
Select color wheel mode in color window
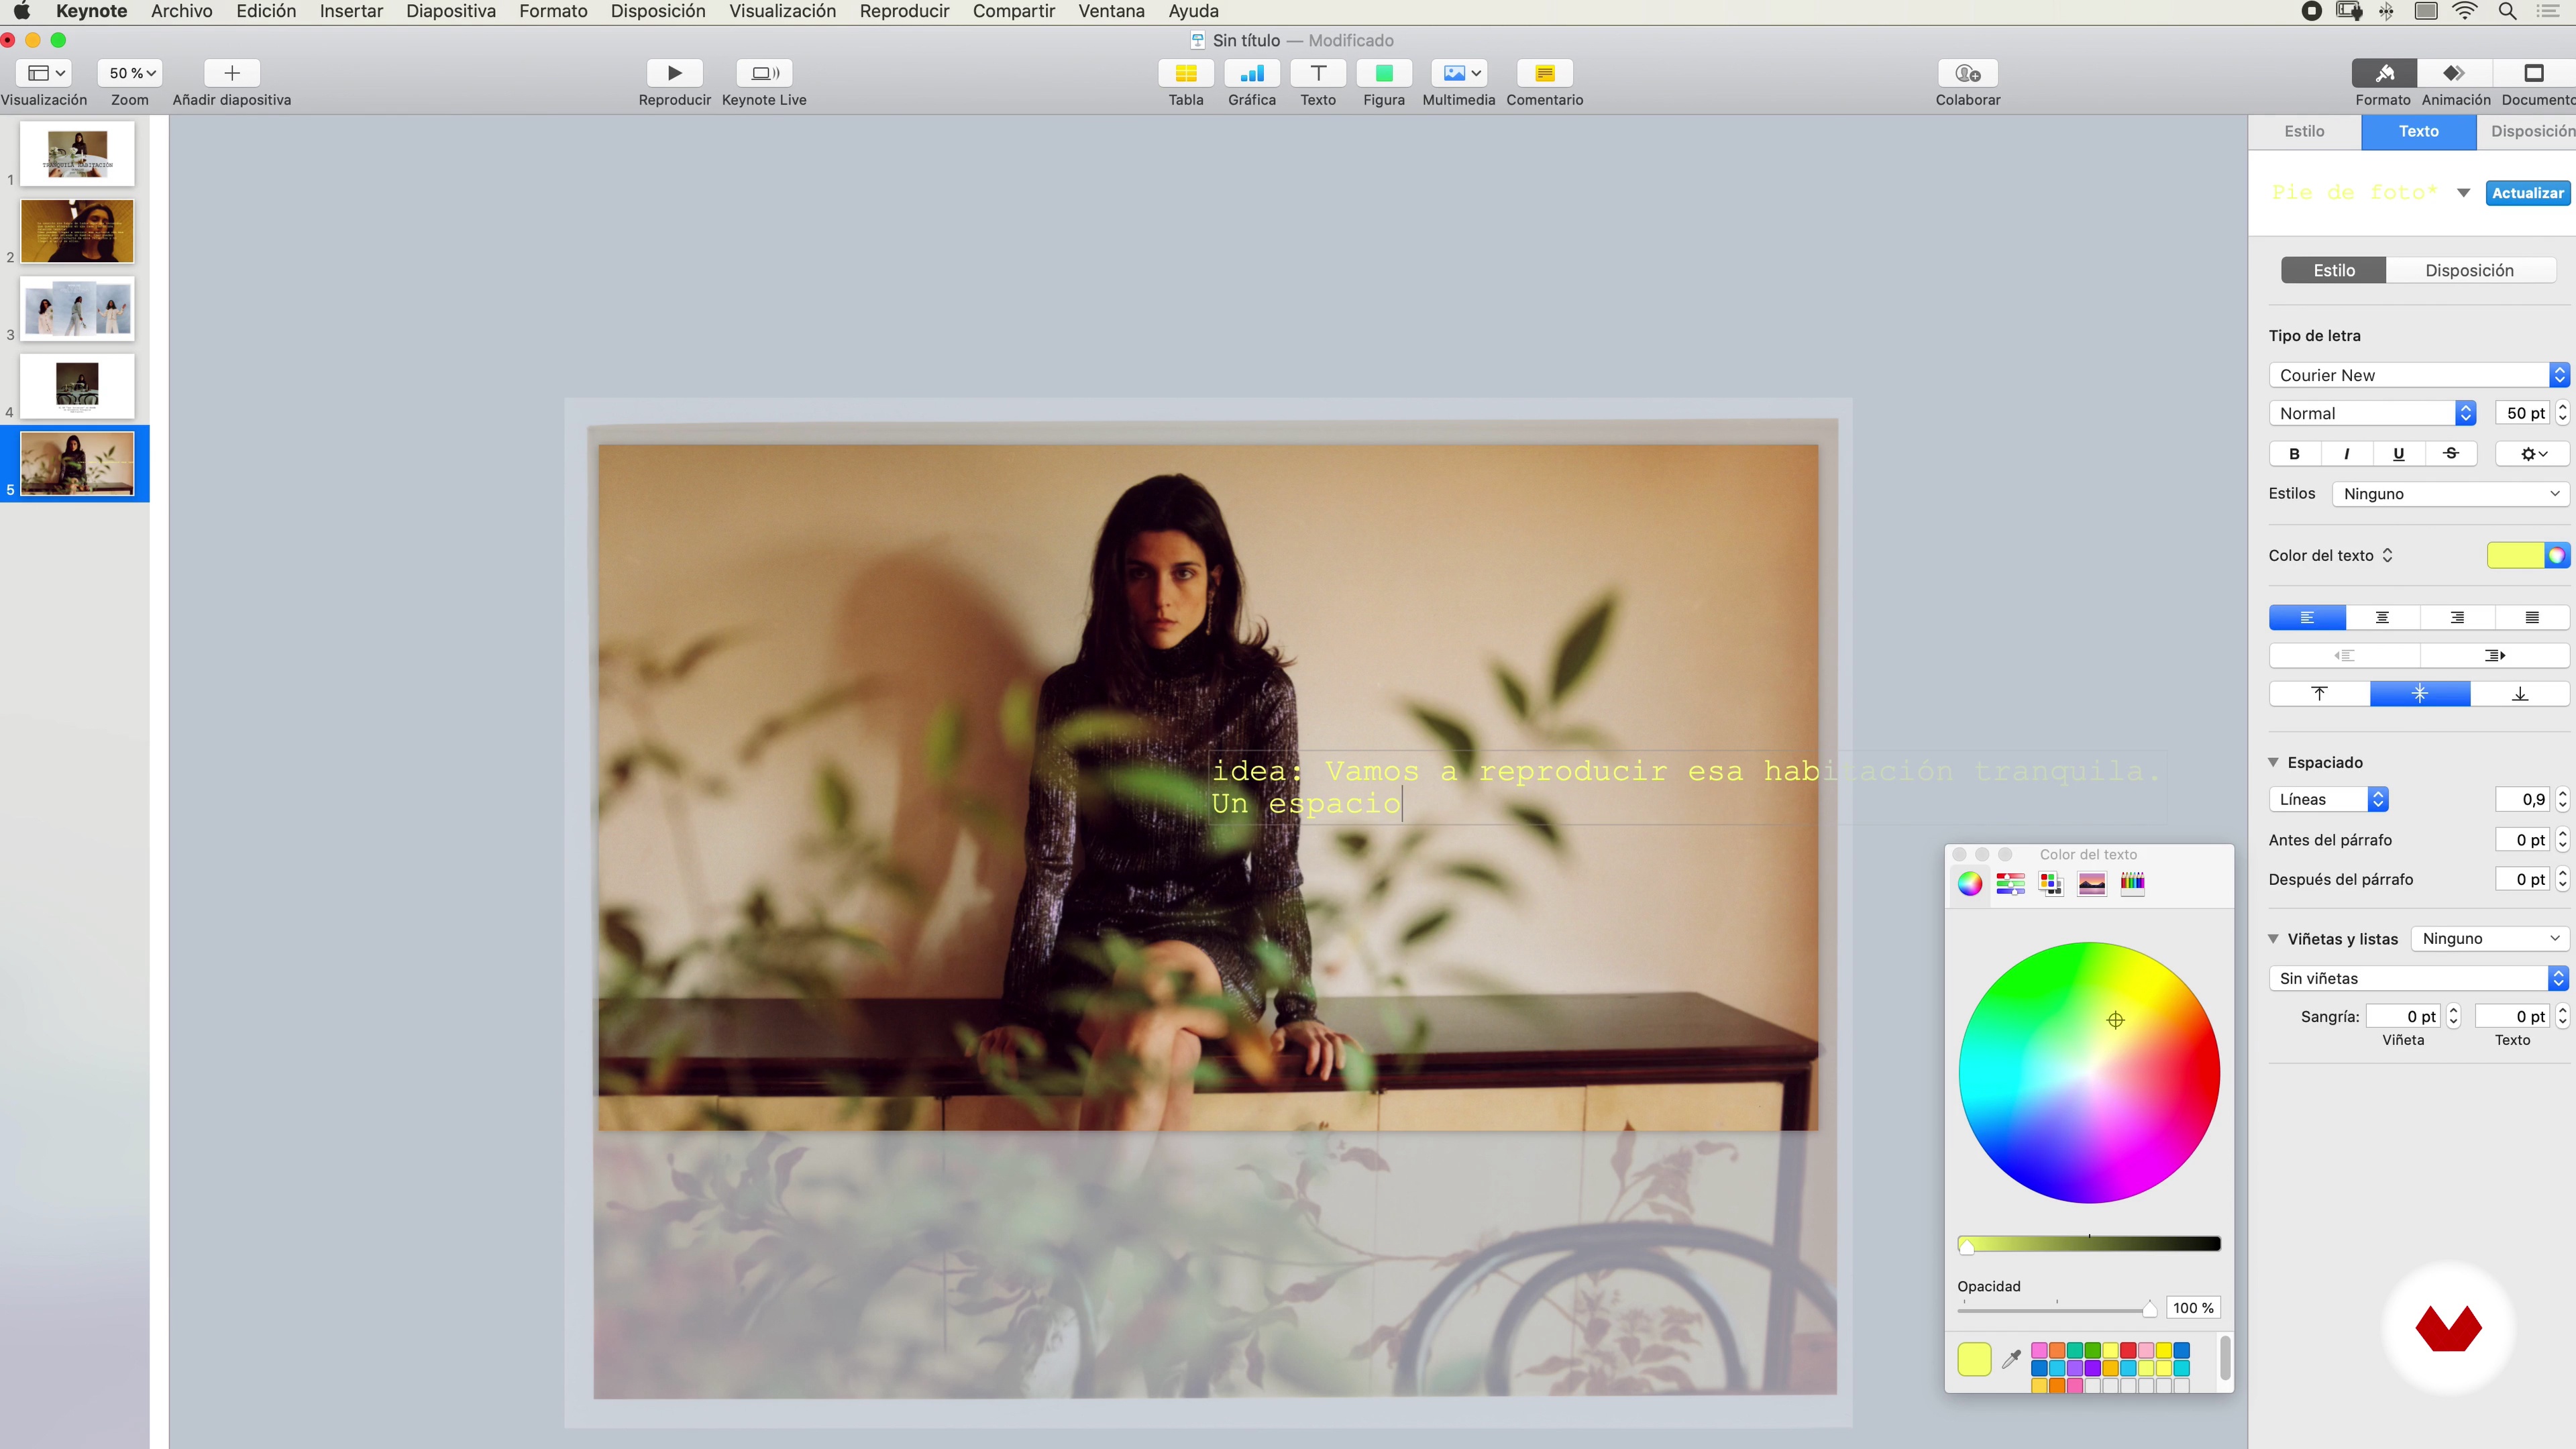pos(1969,883)
